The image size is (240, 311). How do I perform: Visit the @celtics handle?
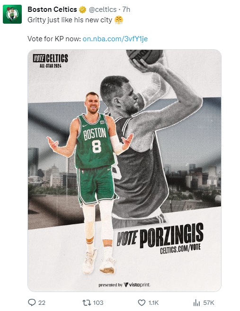pos(103,9)
